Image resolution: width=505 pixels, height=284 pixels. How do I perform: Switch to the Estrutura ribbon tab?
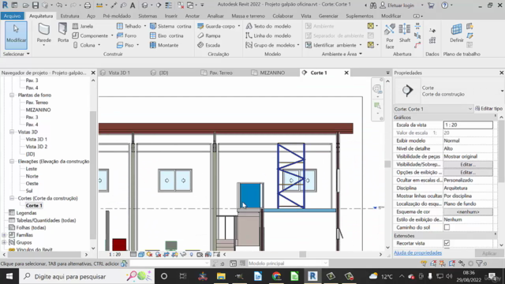(69, 16)
